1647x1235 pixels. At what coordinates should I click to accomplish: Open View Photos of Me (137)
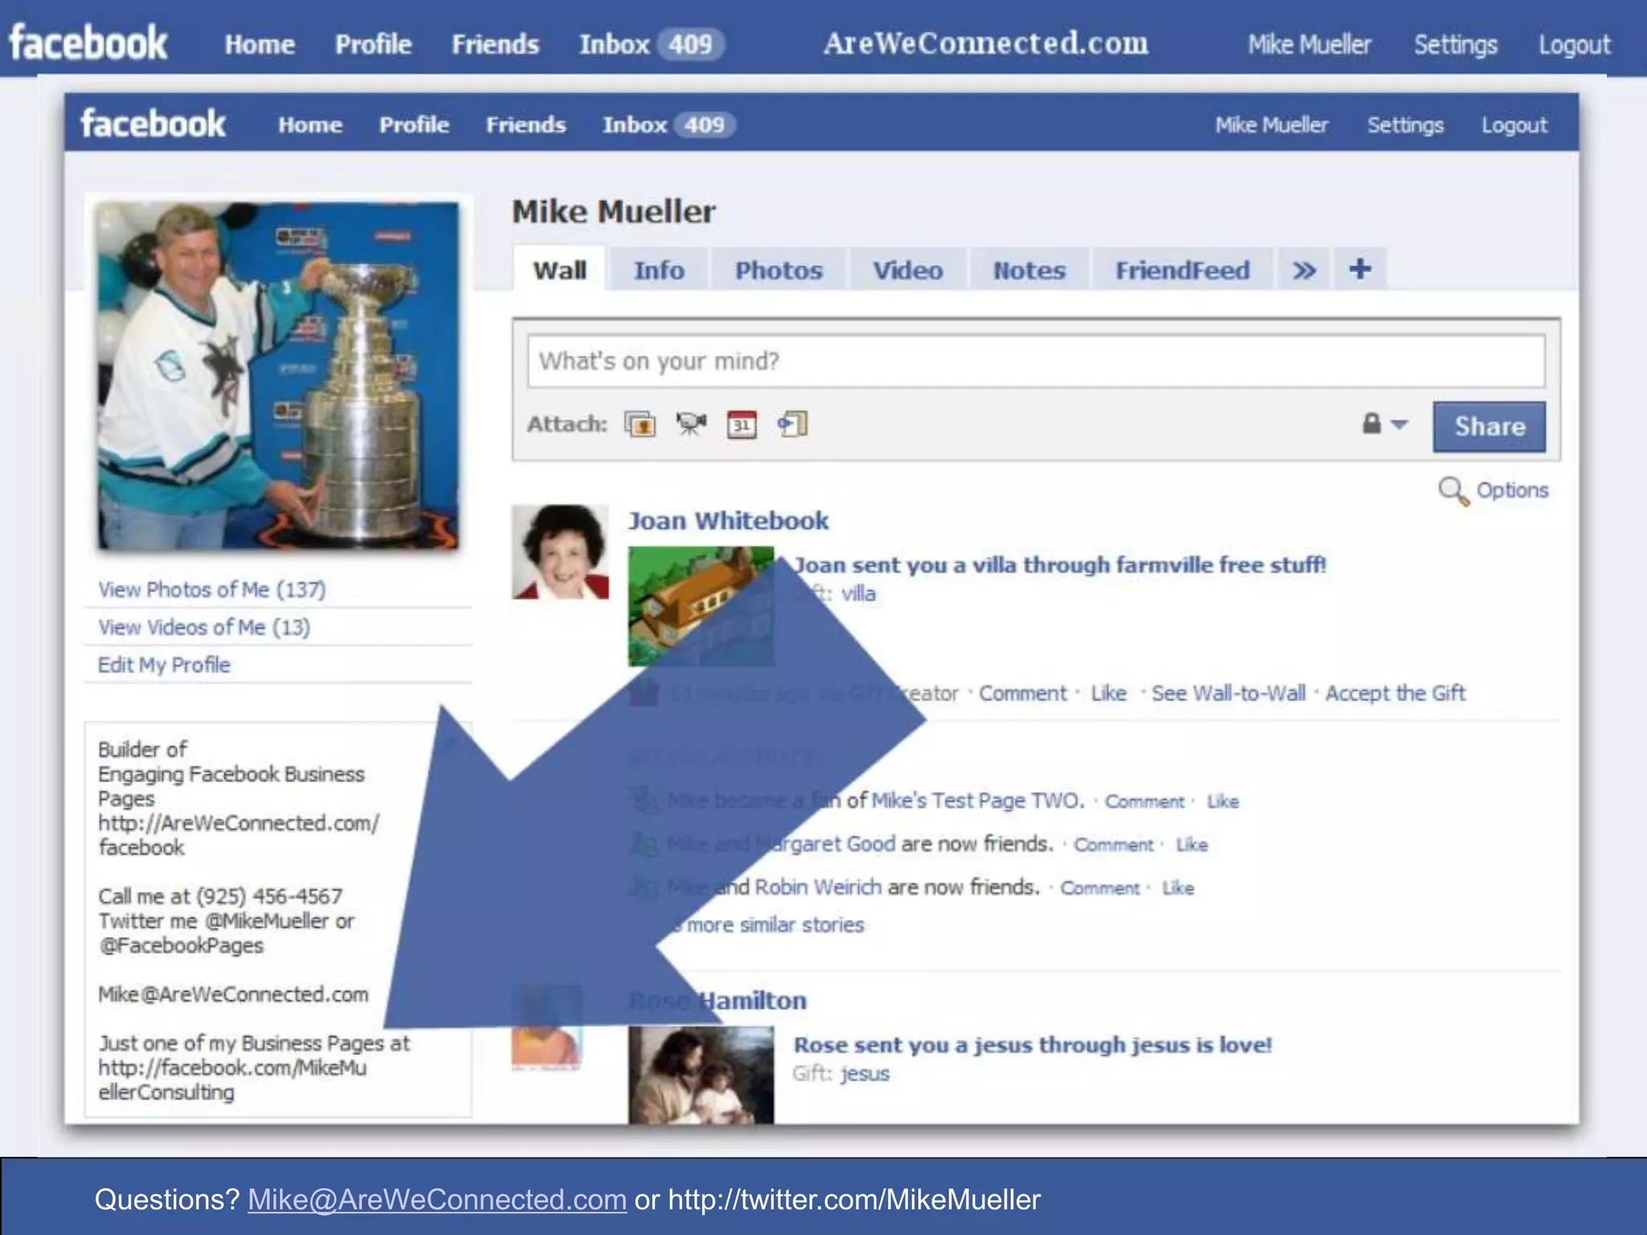click(x=212, y=589)
